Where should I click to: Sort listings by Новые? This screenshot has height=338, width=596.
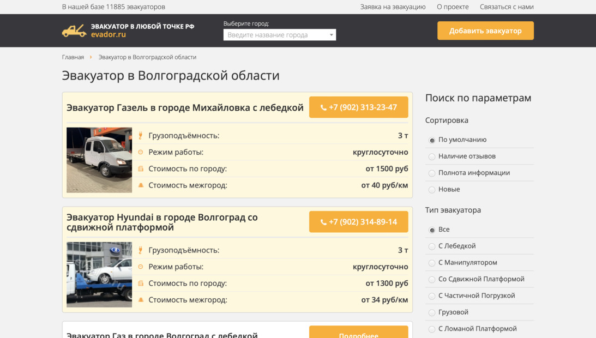coord(432,190)
